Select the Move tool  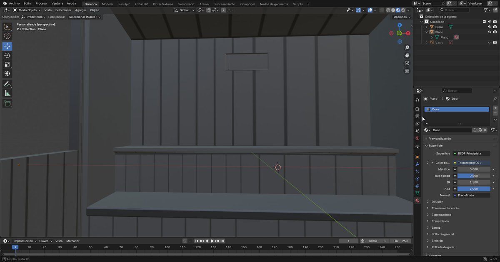[7, 46]
